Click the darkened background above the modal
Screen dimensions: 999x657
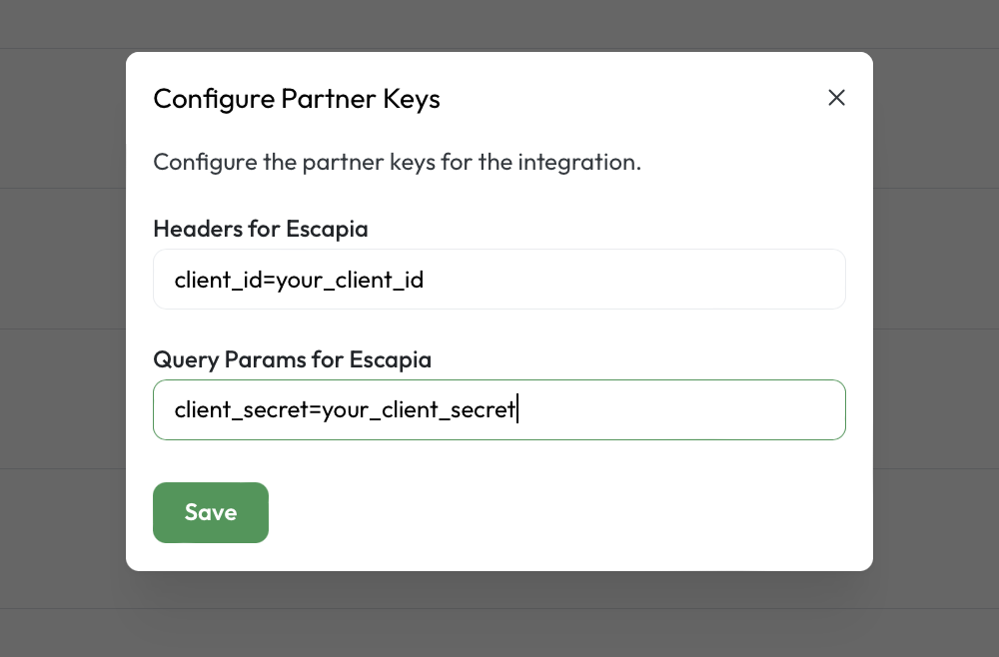[499, 25]
